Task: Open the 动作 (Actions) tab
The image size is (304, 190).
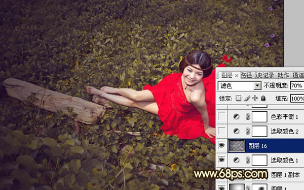Action: [283, 75]
